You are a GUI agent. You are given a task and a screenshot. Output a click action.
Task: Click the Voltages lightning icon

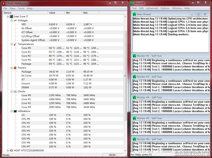point(15,20)
